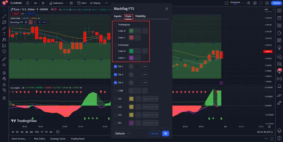Open the emoji icons tool

(4, 51)
